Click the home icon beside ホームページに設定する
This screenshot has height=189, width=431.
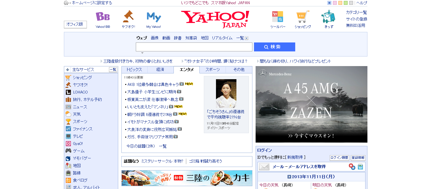(66, 3)
